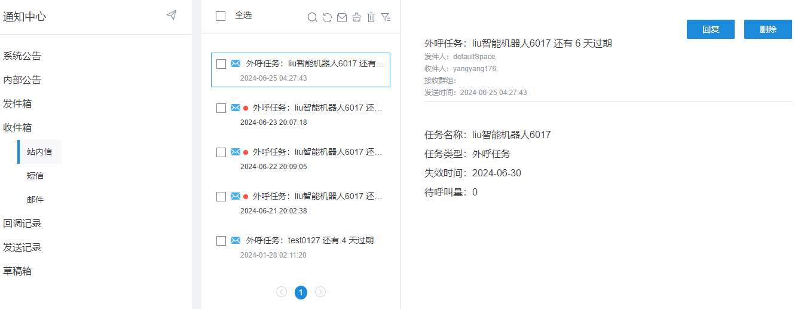Select 邮件 under inbox
The width and height of the screenshot is (801, 309).
pyautogui.click(x=35, y=200)
